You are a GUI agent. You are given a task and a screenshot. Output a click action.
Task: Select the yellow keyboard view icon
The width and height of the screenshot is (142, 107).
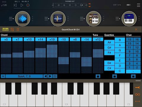[5, 29]
